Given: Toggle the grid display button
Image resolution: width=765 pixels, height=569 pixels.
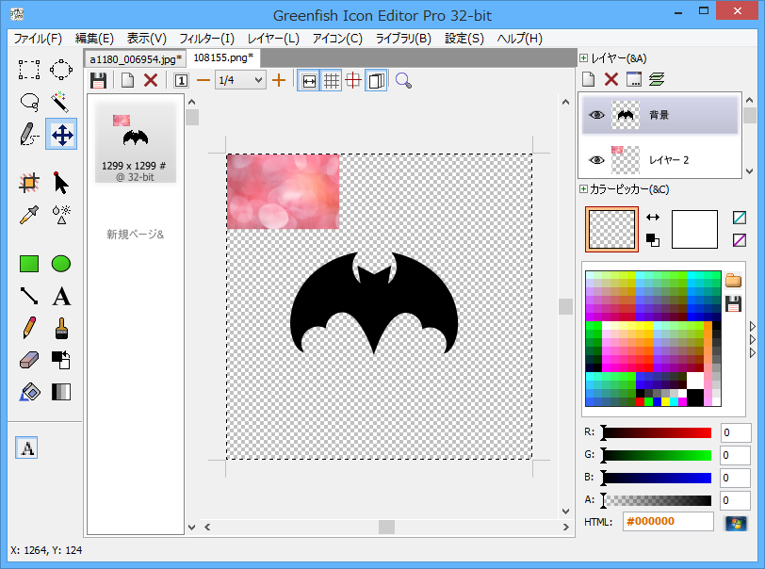Looking at the screenshot, I should tap(332, 80).
